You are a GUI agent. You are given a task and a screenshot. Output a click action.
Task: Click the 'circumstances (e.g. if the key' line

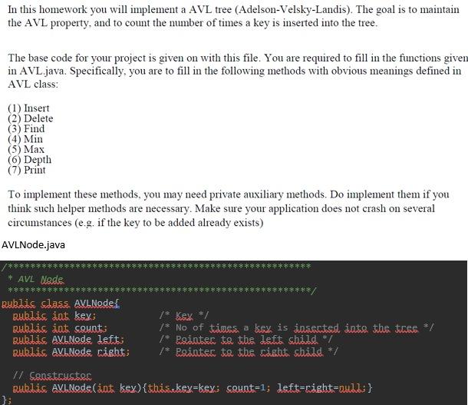(x=136, y=223)
